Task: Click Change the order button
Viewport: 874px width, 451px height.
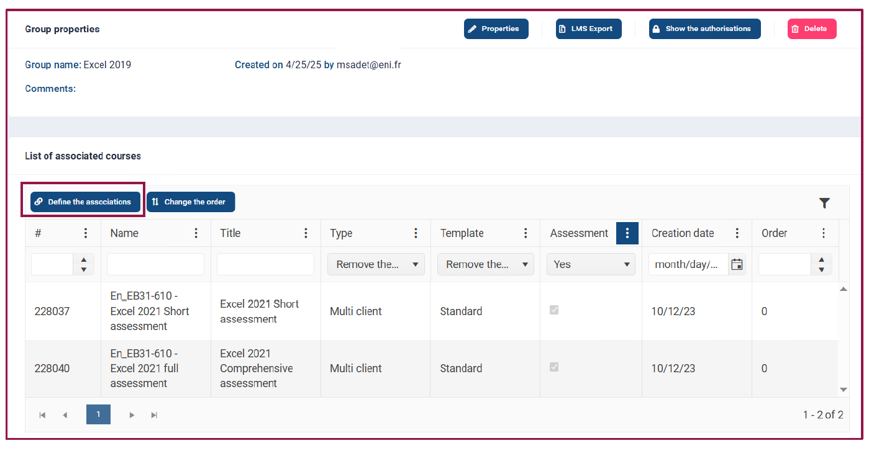Action: pos(191,202)
